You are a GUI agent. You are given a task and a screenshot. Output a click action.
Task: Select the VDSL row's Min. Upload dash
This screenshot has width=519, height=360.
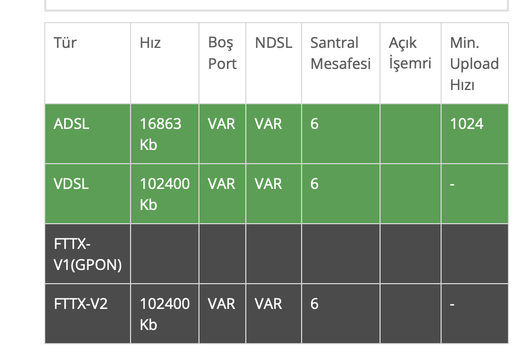[x=453, y=184]
